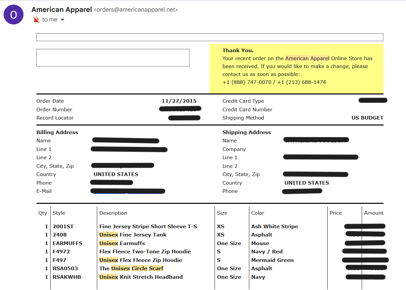Image resolution: width=406 pixels, height=290 pixels.
Task: Click 'Unisex Knit Stretch Headband' description
Action: pos(141,277)
